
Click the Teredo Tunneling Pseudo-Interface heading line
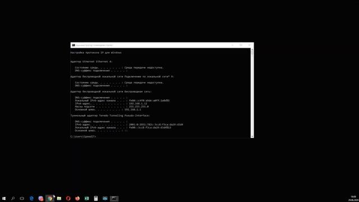110,116
